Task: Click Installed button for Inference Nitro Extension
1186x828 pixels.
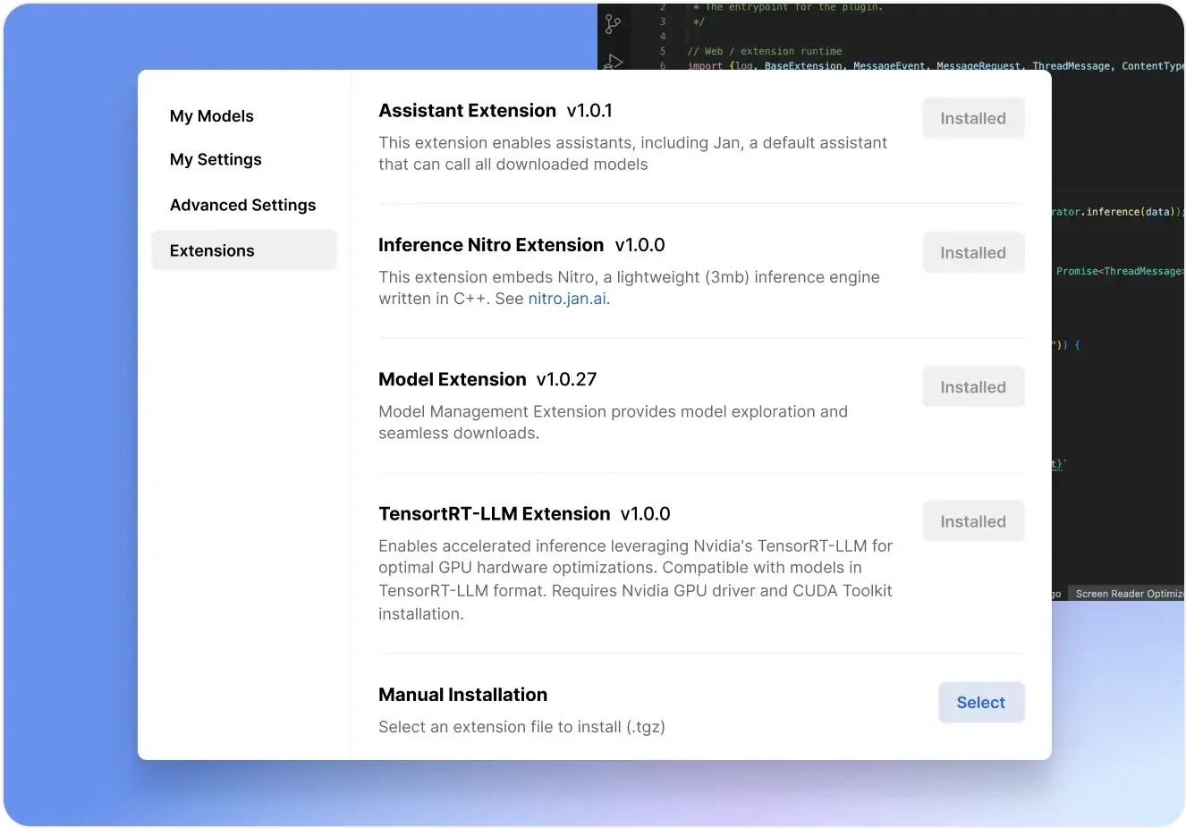Action: (973, 253)
